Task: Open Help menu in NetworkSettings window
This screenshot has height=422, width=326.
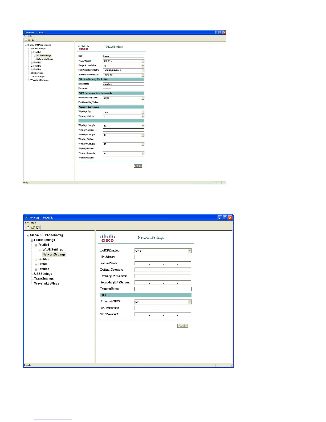Action: 34,223
